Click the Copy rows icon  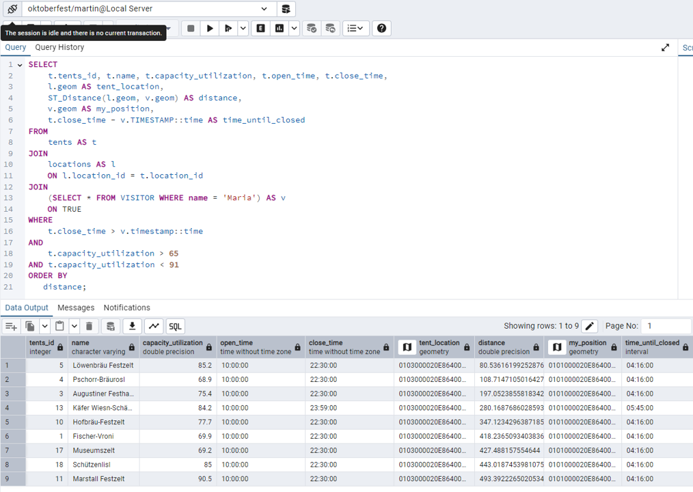(30, 326)
